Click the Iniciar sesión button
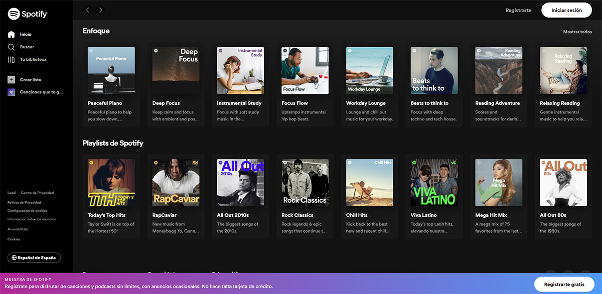 (566, 10)
